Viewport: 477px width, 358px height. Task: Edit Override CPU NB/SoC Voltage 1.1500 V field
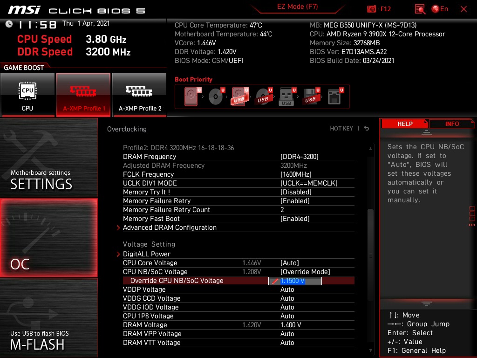point(295,281)
